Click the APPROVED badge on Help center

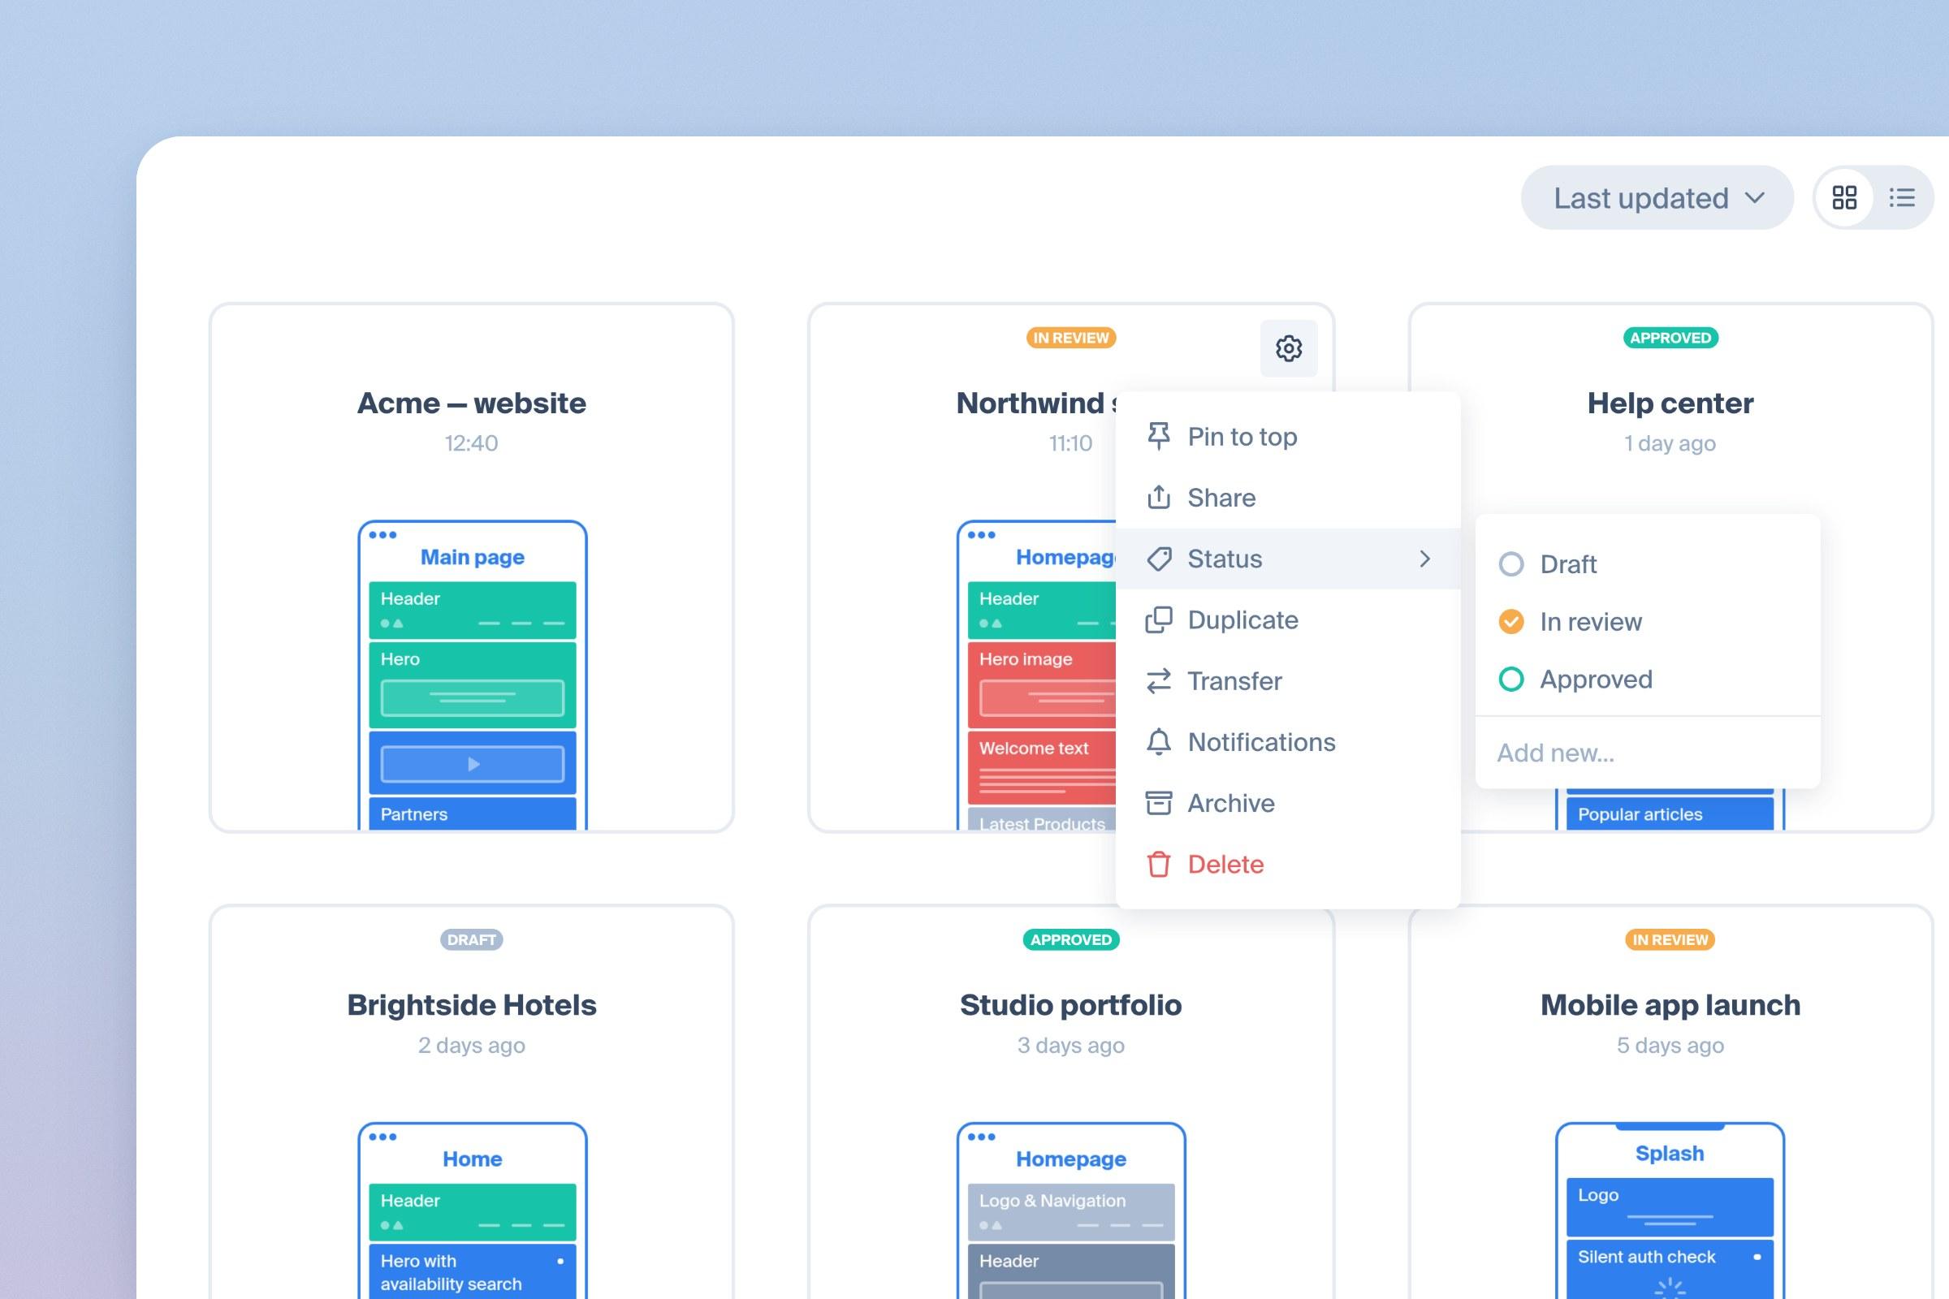pyautogui.click(x=1670, y=338)
